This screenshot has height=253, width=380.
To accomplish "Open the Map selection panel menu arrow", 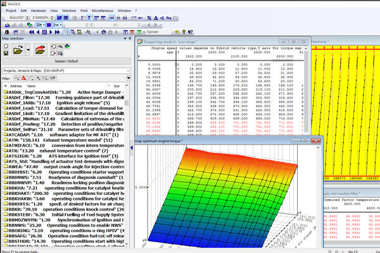I will tap(125, 39).
